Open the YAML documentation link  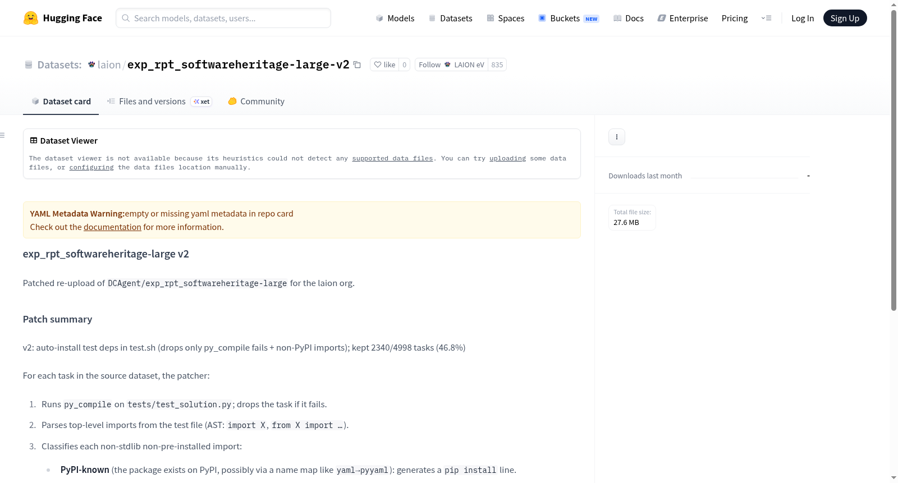[x=112, y=227]
